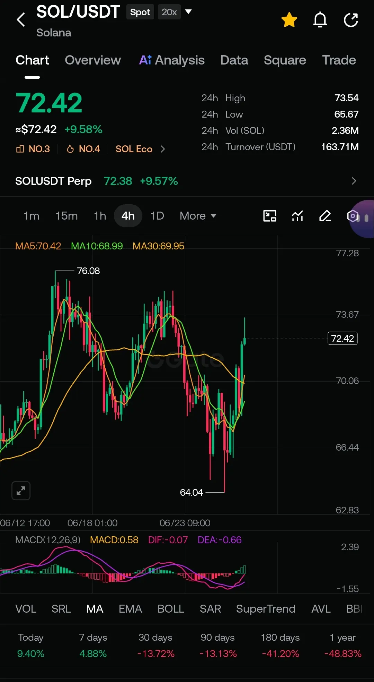Tap the purple floating assistant bubble

(x=363, y=219)
